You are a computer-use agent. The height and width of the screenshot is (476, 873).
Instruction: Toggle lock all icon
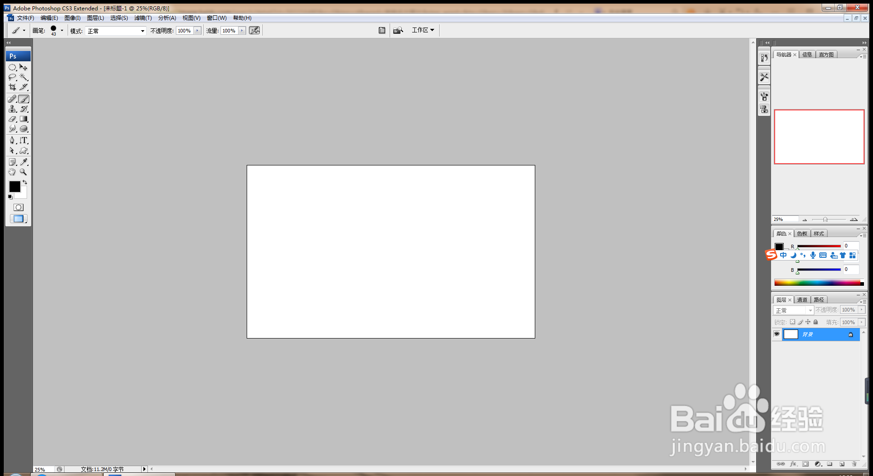pyautogui.click(x=816, y=322)
